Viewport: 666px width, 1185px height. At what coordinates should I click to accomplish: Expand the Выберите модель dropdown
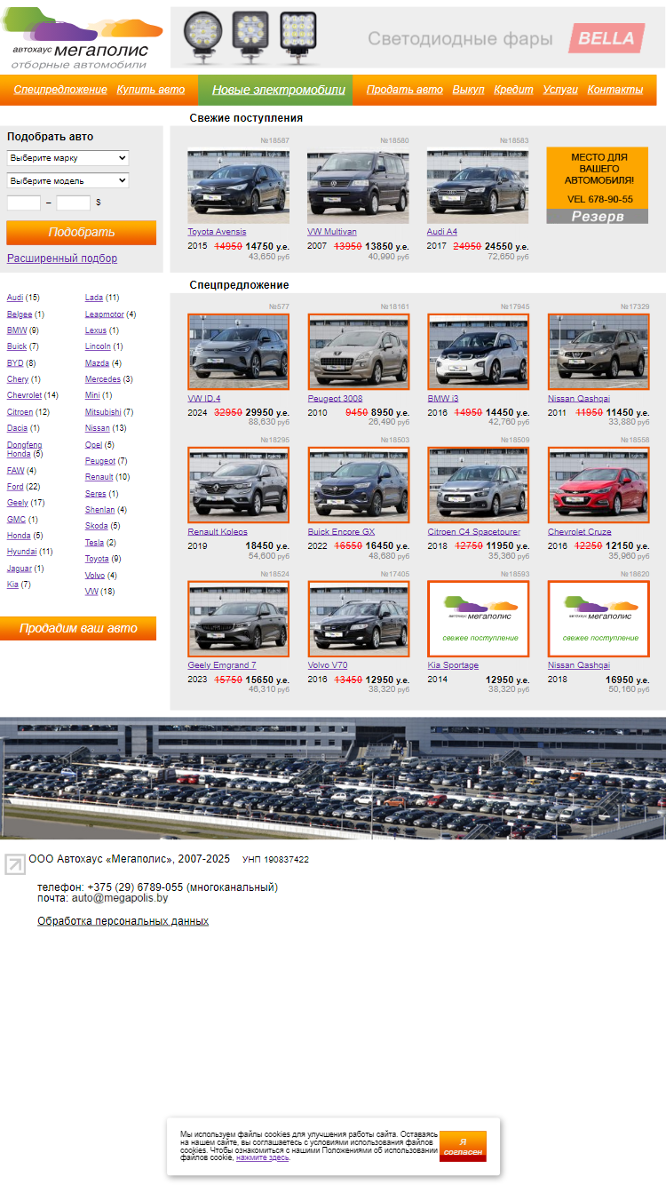(67, 181)
